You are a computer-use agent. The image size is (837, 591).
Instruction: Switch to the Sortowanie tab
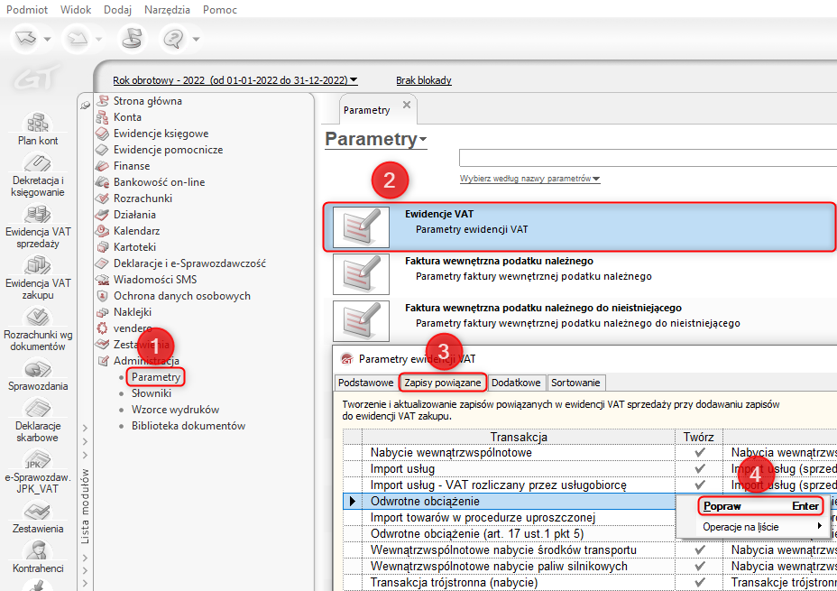pyautogui.click(x=575, y=383)
